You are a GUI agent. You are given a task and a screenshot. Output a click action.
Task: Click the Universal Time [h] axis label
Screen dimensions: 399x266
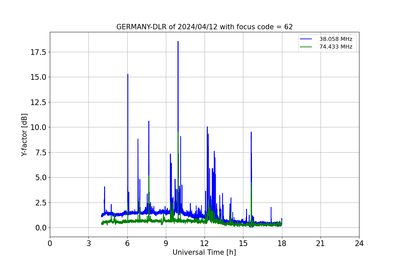(x=204, y=252)
